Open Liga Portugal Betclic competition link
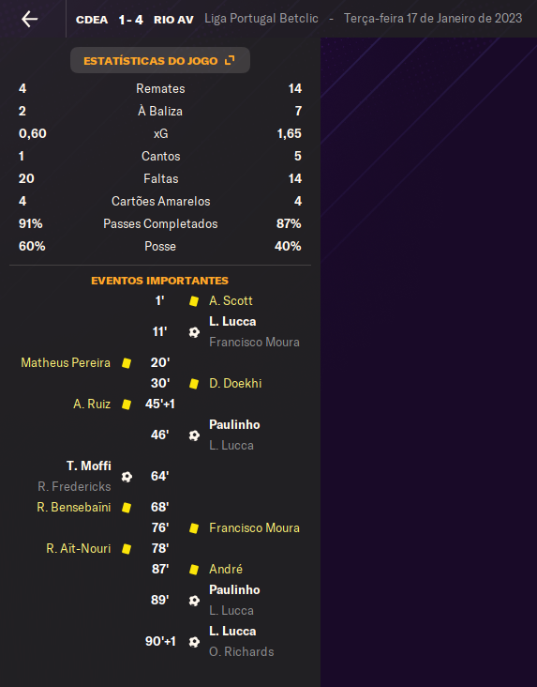 (261, 19)
